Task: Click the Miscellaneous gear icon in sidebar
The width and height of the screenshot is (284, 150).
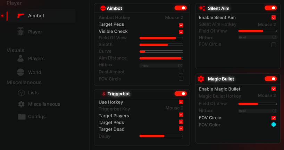Action: tap(21, 104)
